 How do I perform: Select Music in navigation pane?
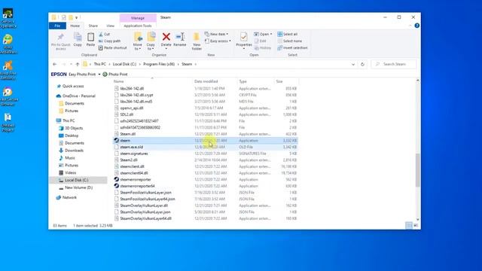click(70, 158)
